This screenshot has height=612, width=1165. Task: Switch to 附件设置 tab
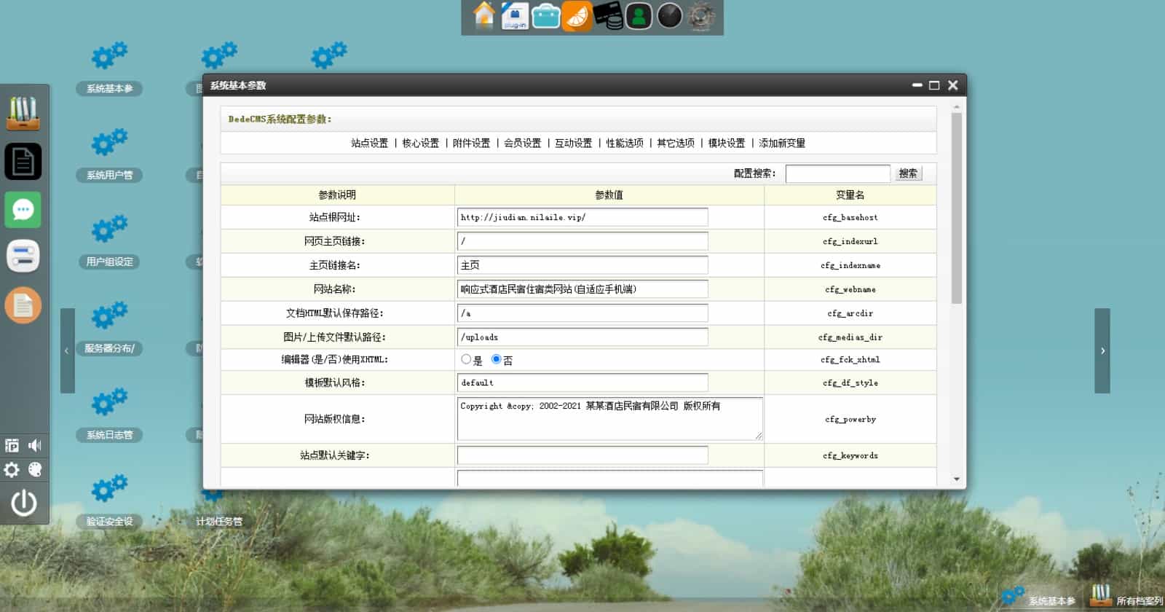(x=472, y=143)
